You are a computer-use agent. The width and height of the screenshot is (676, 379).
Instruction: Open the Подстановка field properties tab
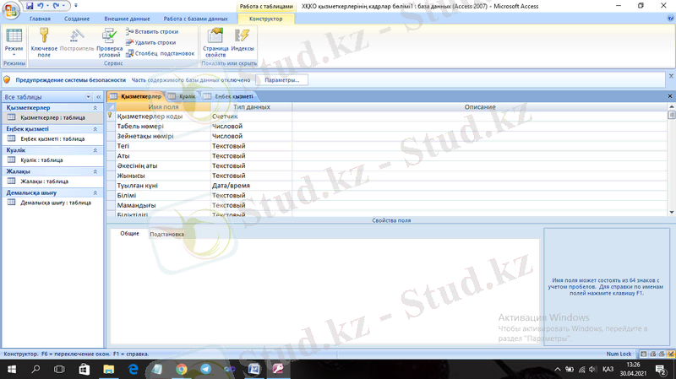tap(166, 234)
